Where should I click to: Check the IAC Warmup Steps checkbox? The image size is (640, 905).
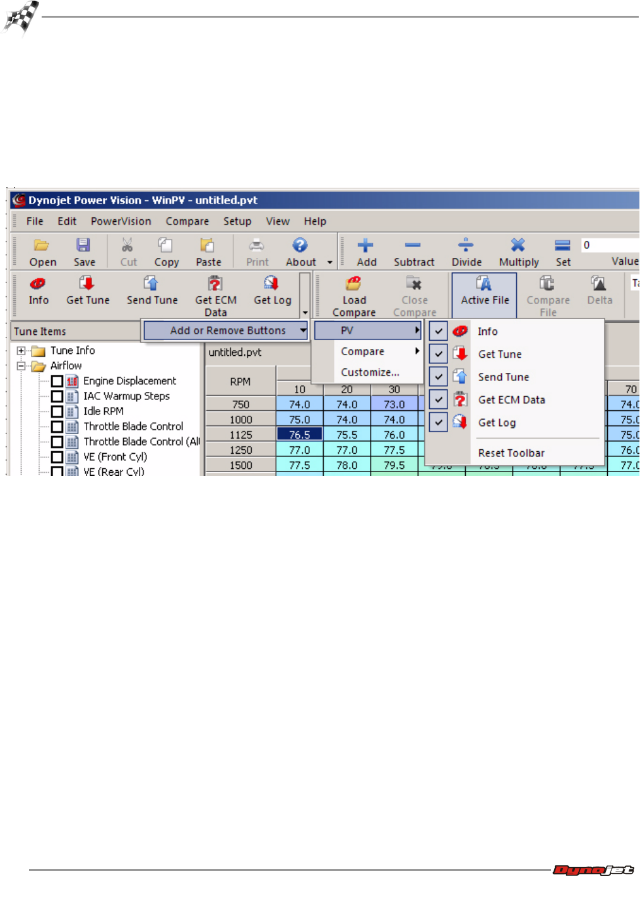57,396
